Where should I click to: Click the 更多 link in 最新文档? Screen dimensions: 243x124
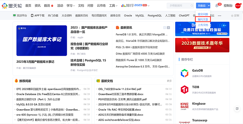(x=169, y=81)
